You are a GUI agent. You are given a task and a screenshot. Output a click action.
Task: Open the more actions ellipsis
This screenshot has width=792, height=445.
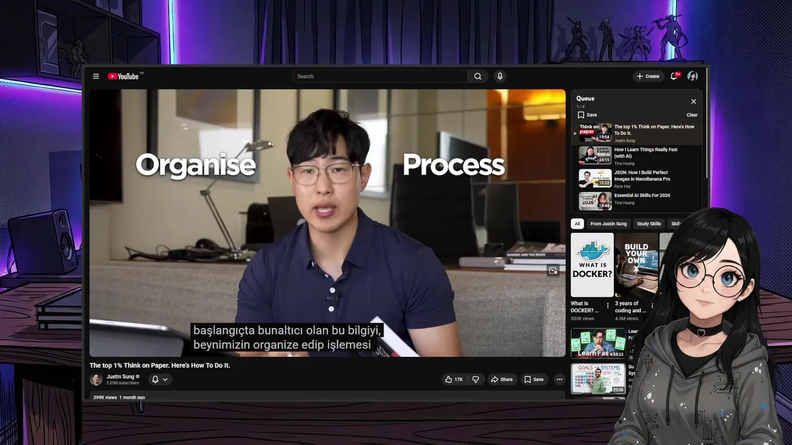point(559,379)
